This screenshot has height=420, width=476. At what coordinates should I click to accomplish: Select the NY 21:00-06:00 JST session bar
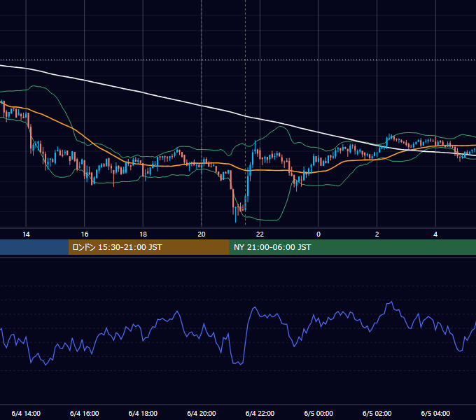352,247
